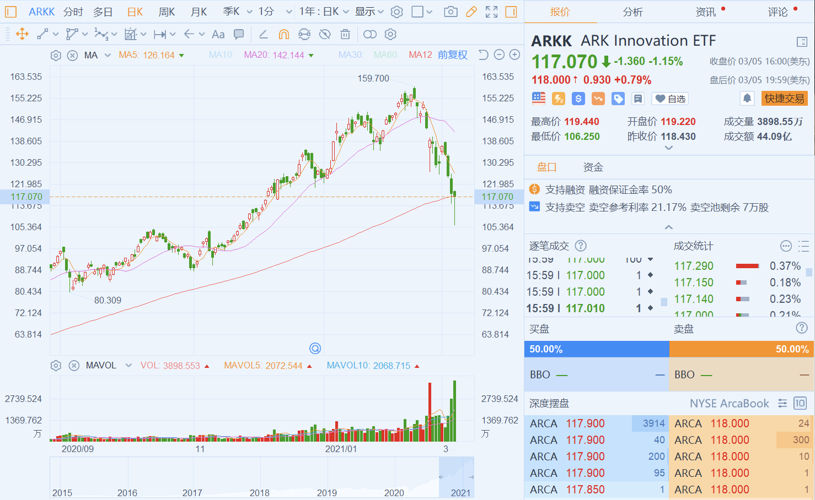Viewport: 815px width, 500px height.
Task: Select the range measure tool
Action: (x=160, y=34)
